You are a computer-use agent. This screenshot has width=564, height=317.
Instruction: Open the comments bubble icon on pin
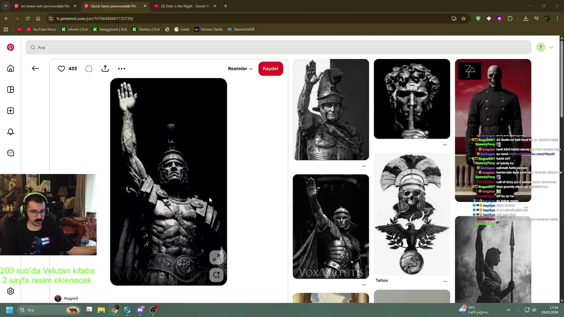tap(89, 68)
